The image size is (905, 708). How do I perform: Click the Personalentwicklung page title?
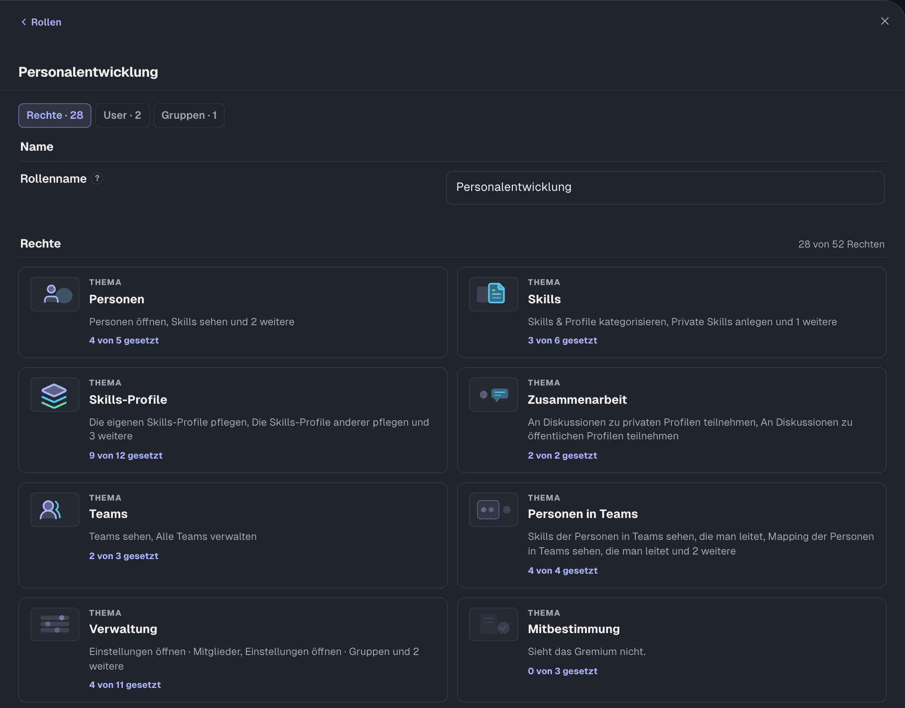[x=88, y=72]
